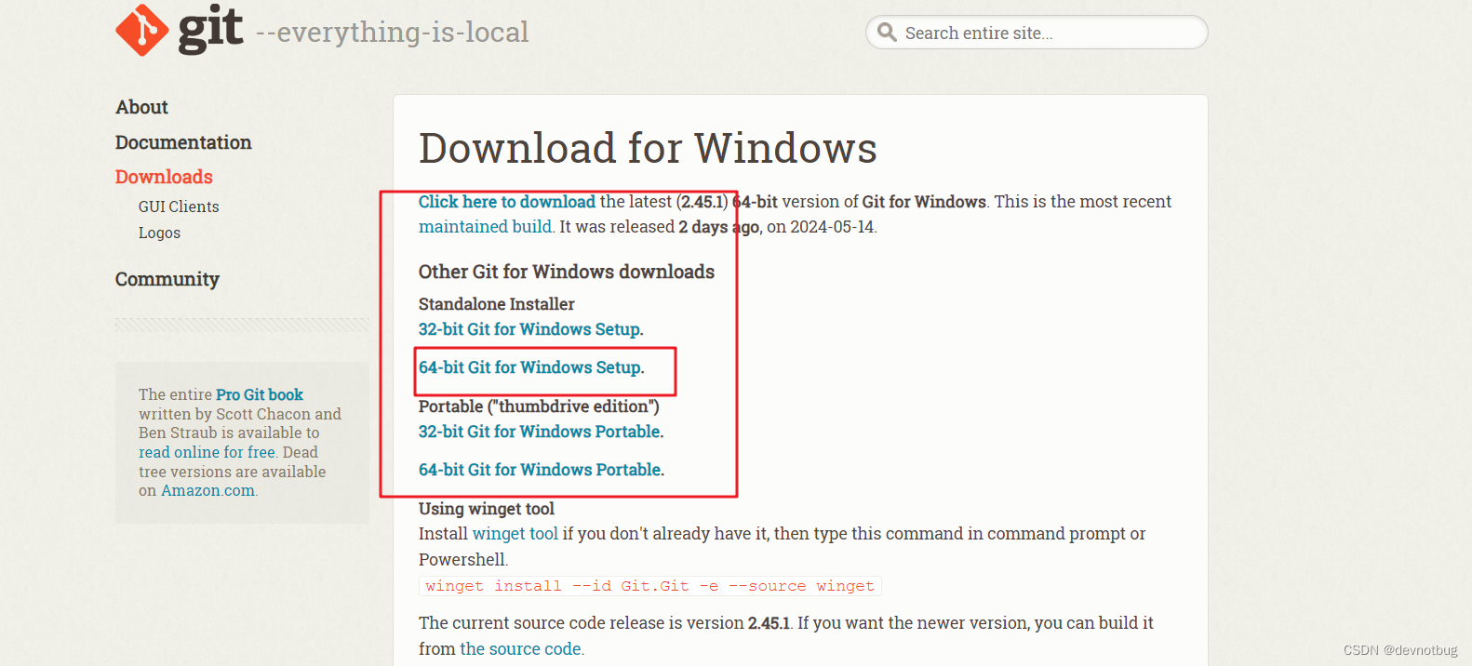Click the 'Portable ("thumbdrive edition")' label
This screenshot has width=1472, height=666.
[539, 406]
